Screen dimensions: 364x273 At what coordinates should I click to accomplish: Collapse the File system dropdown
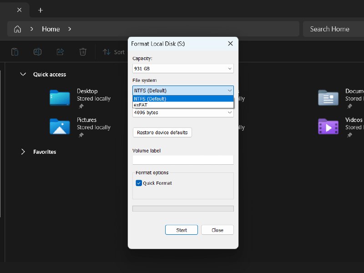(x=183, y=91)
